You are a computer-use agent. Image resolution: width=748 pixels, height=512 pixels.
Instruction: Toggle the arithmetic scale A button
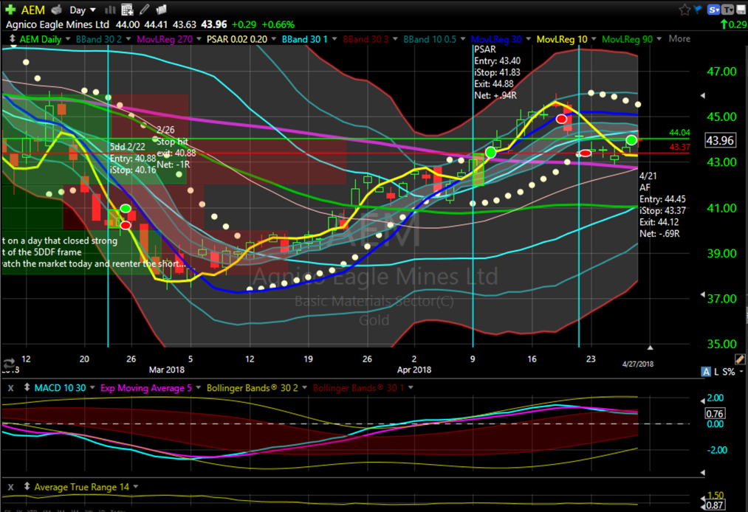706,372
